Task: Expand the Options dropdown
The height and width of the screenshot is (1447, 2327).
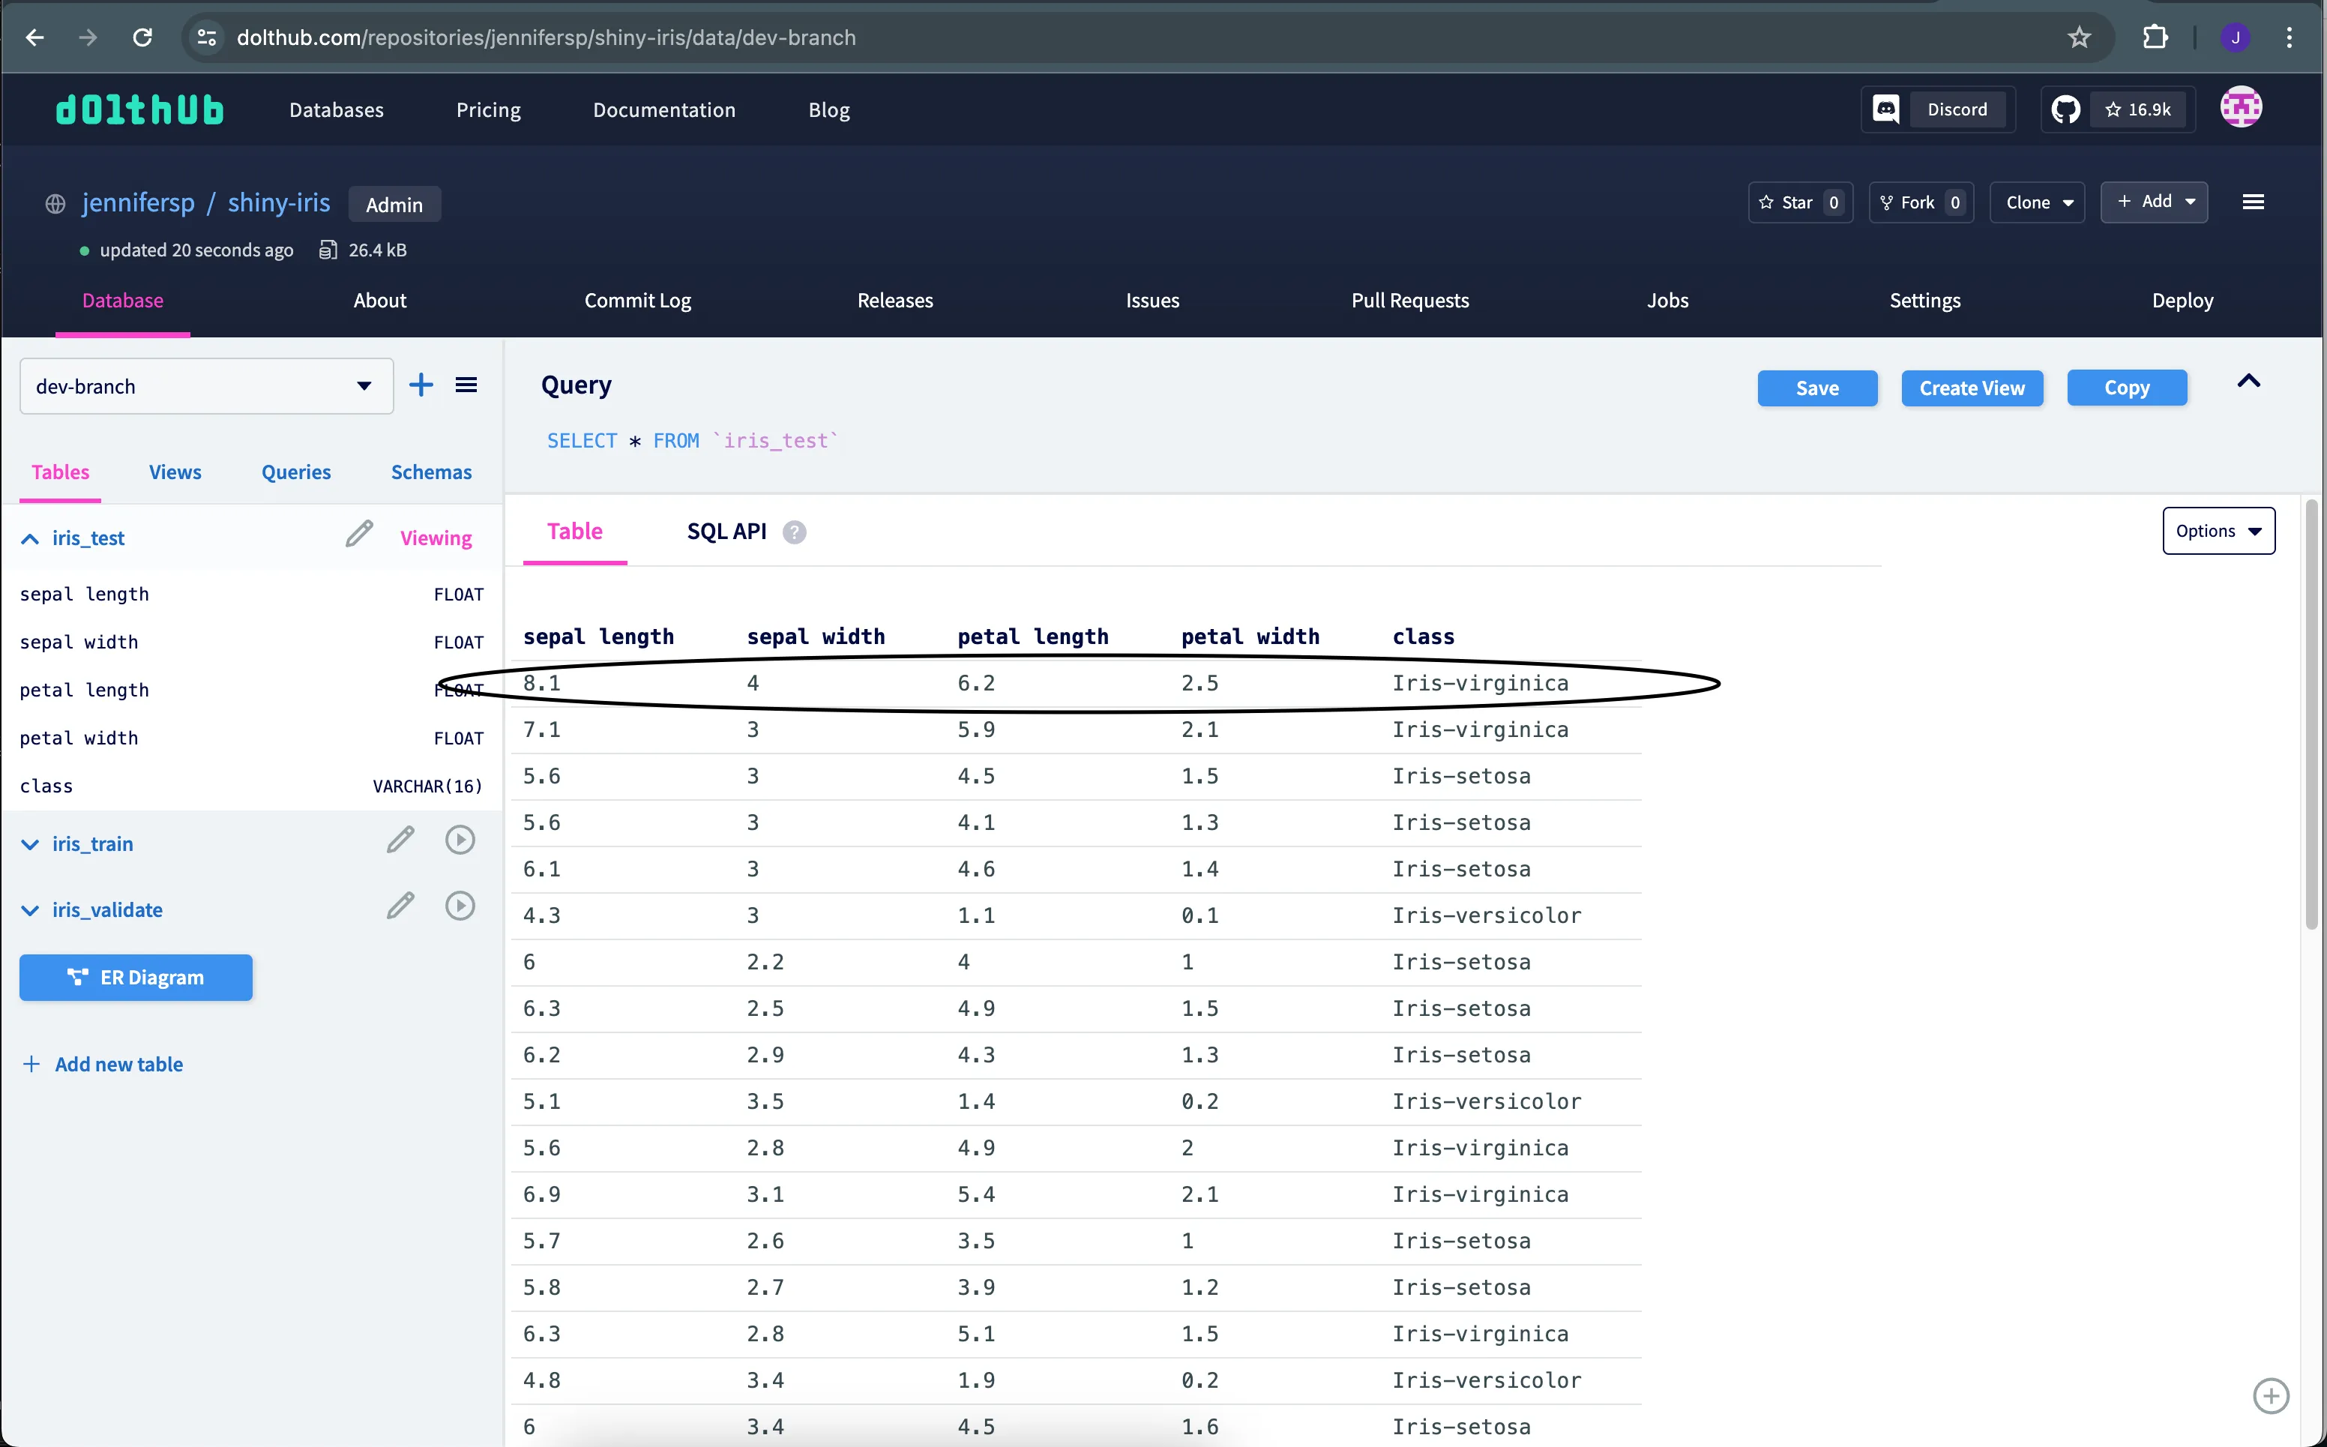Action: pyautogui.click(x=2218, y=531)
